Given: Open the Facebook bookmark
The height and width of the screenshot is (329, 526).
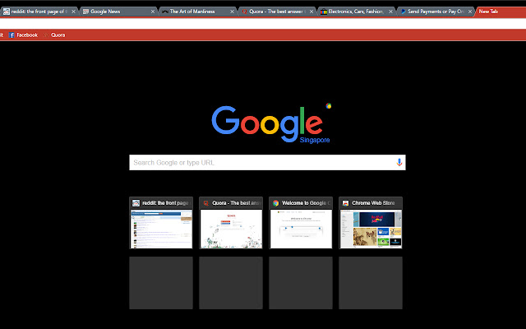Looking at the screenshot, I should (23, 35).
